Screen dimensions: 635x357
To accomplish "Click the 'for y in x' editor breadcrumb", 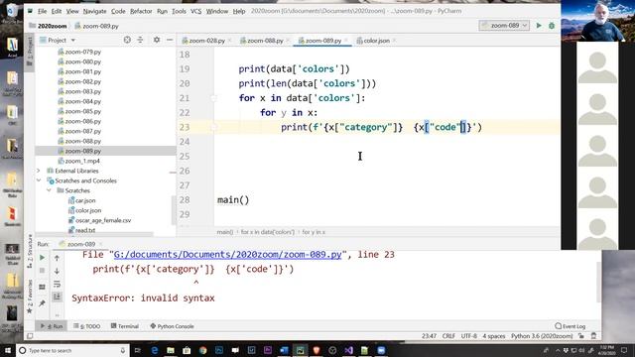I will (x=314, y=232).
